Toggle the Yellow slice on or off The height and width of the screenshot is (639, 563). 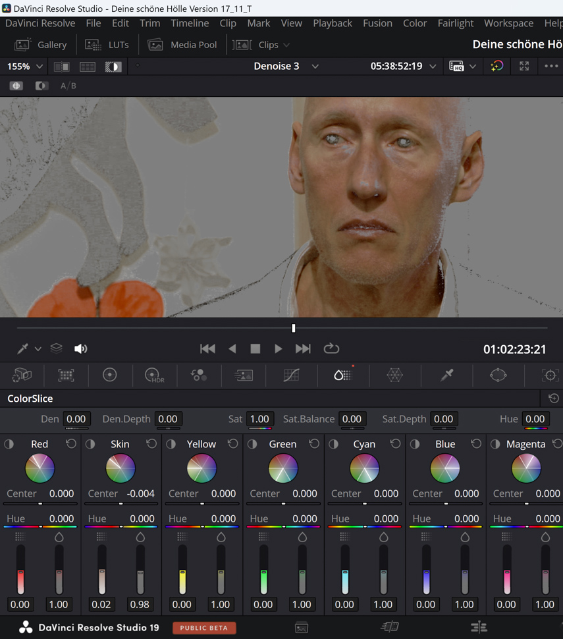pos(171,444)
